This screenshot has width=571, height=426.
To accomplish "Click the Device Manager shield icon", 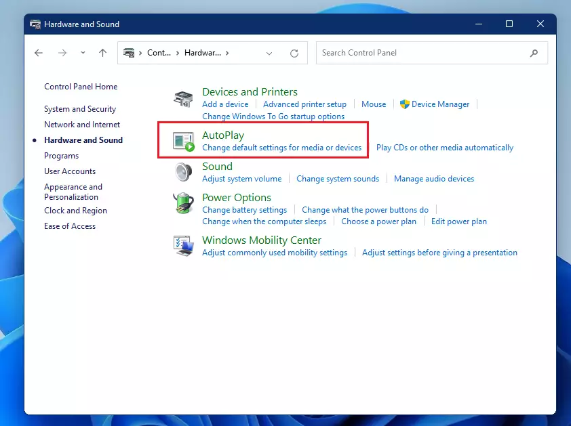I will (404, 104).
